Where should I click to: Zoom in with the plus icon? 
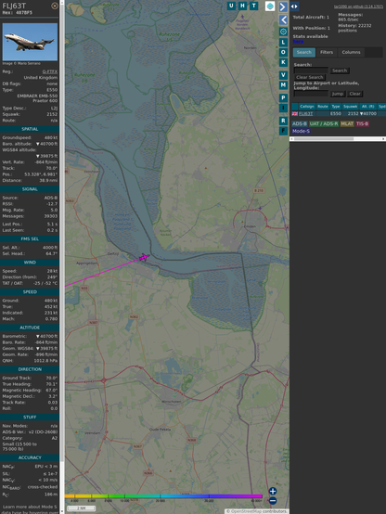tap(273, 491)
